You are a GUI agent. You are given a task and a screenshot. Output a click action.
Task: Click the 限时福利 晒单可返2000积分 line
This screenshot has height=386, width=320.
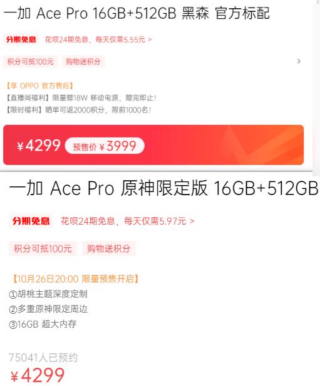(78, 110)
